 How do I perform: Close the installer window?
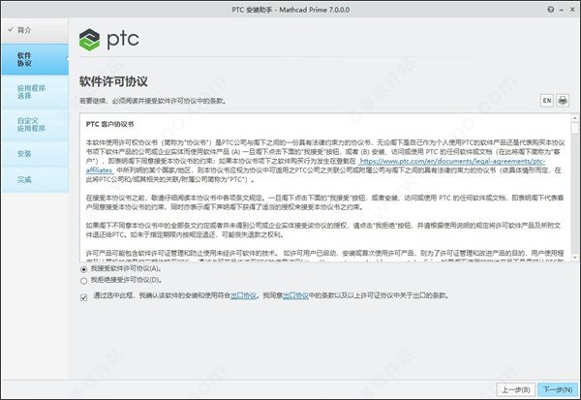point(572,10)
